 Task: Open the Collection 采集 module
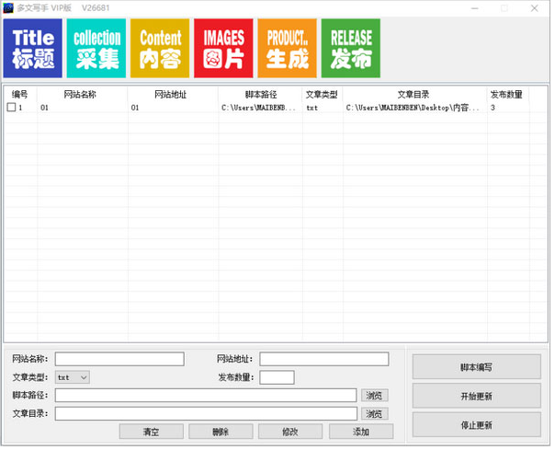[x=96, y=48]
